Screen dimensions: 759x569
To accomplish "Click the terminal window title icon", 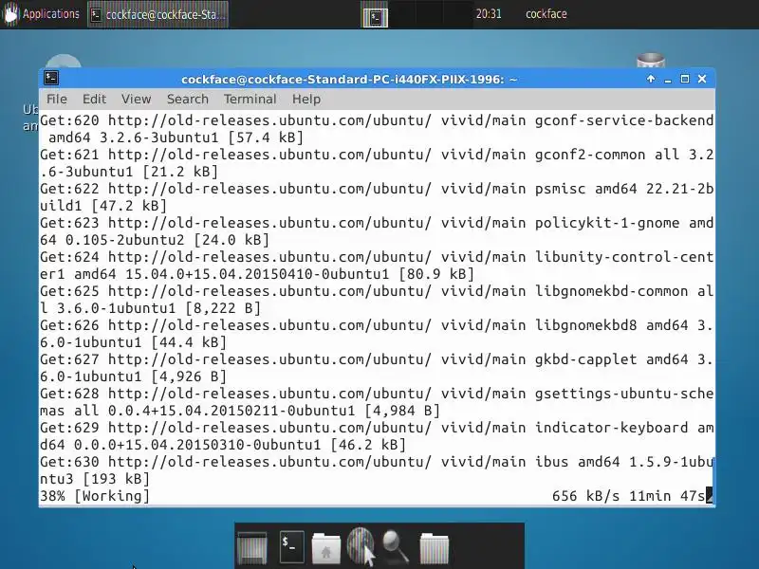I will tap(51, 79).
